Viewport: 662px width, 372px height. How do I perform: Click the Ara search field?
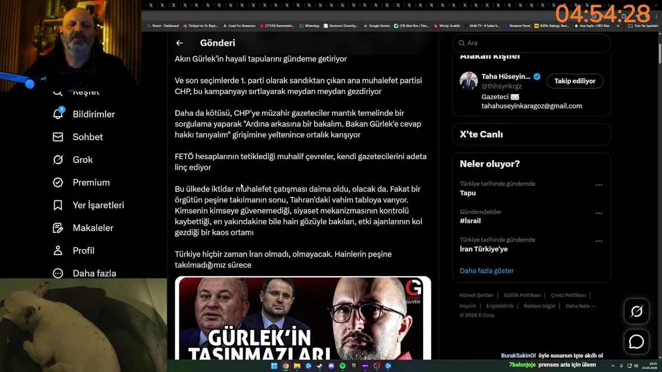pyautogui.click(x=531, y=43)
